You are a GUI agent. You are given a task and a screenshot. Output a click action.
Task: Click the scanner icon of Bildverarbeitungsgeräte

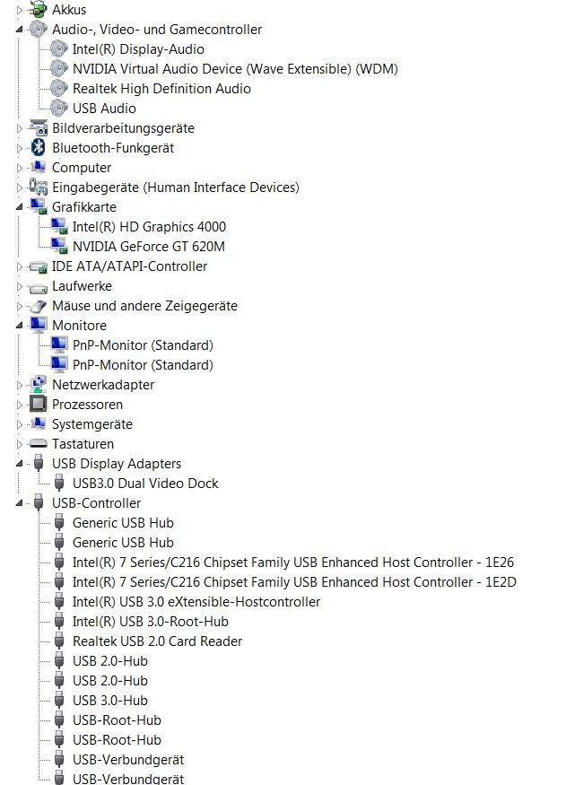38,127
